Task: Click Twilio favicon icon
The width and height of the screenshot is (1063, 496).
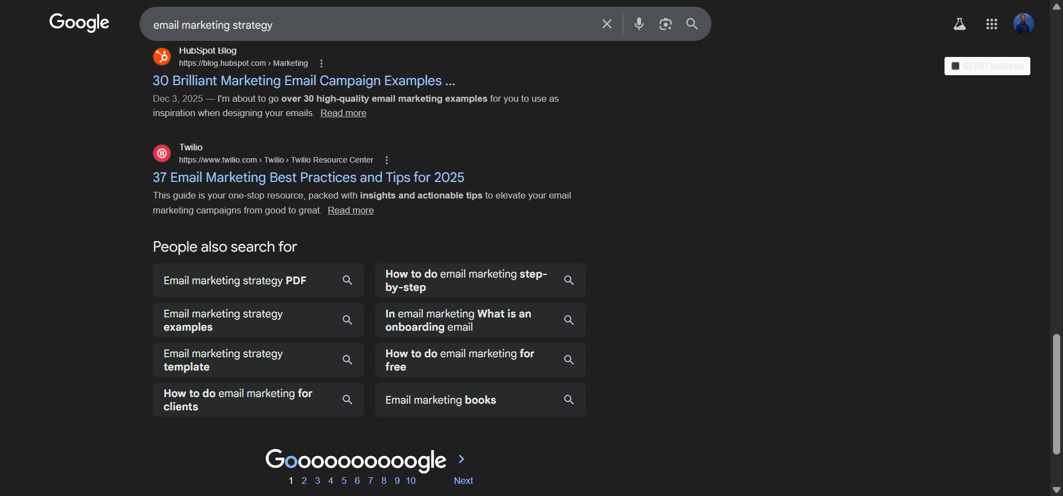Action: pos(162,153)
